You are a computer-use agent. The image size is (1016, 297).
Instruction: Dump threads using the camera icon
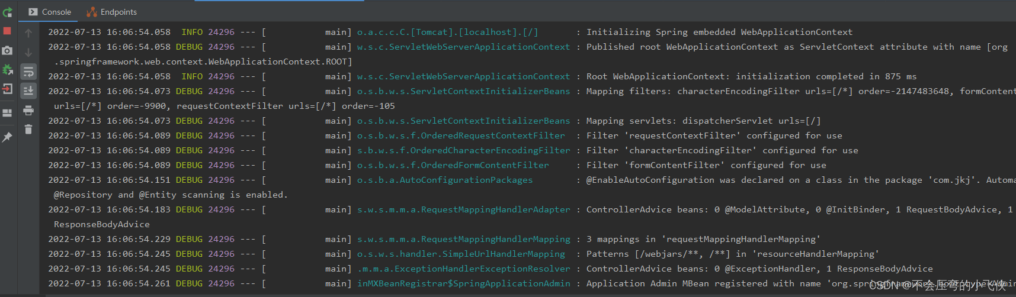click(7, 51)
